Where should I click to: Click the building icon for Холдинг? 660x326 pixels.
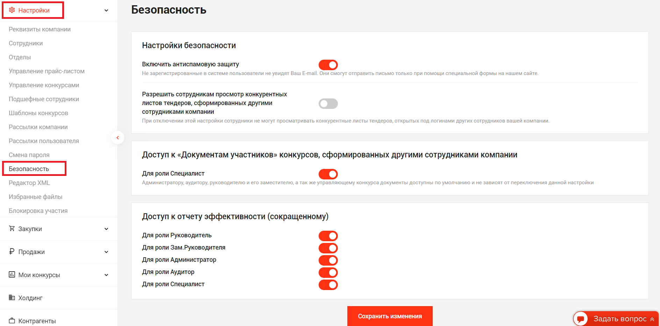(x=12, y=298)
